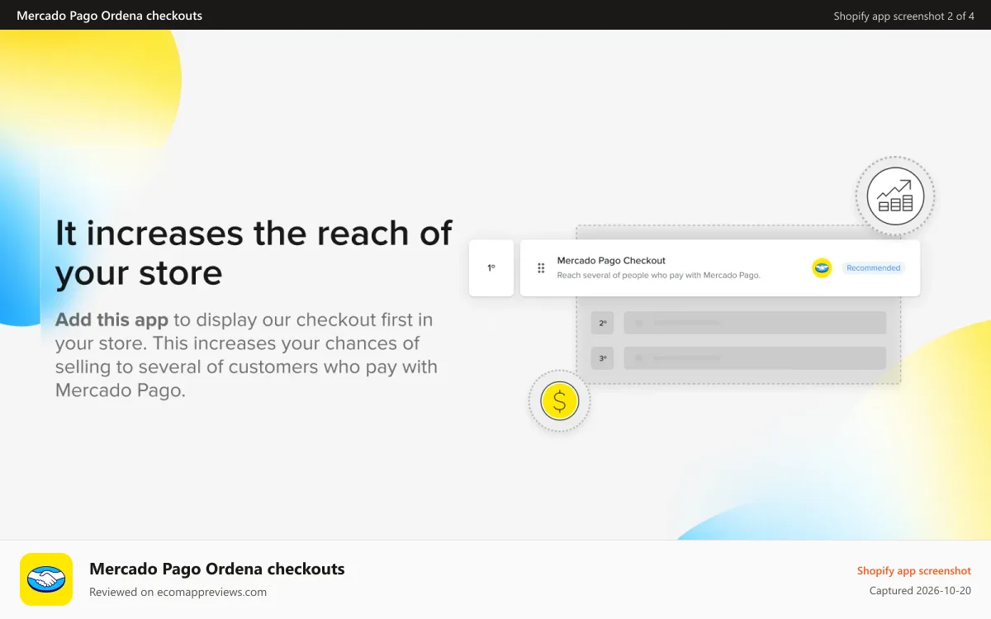Click the drag handle on Mercado Pago Checkout row

541,268
